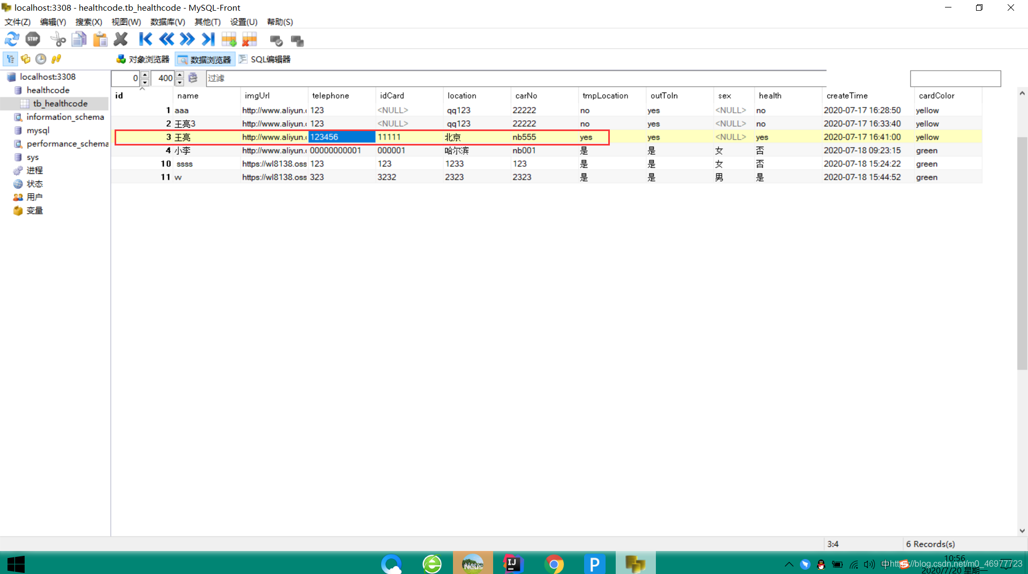Open the 帮助(S) menu
The width and height of the screenshot is (1028, 574).
click(279, 22)
